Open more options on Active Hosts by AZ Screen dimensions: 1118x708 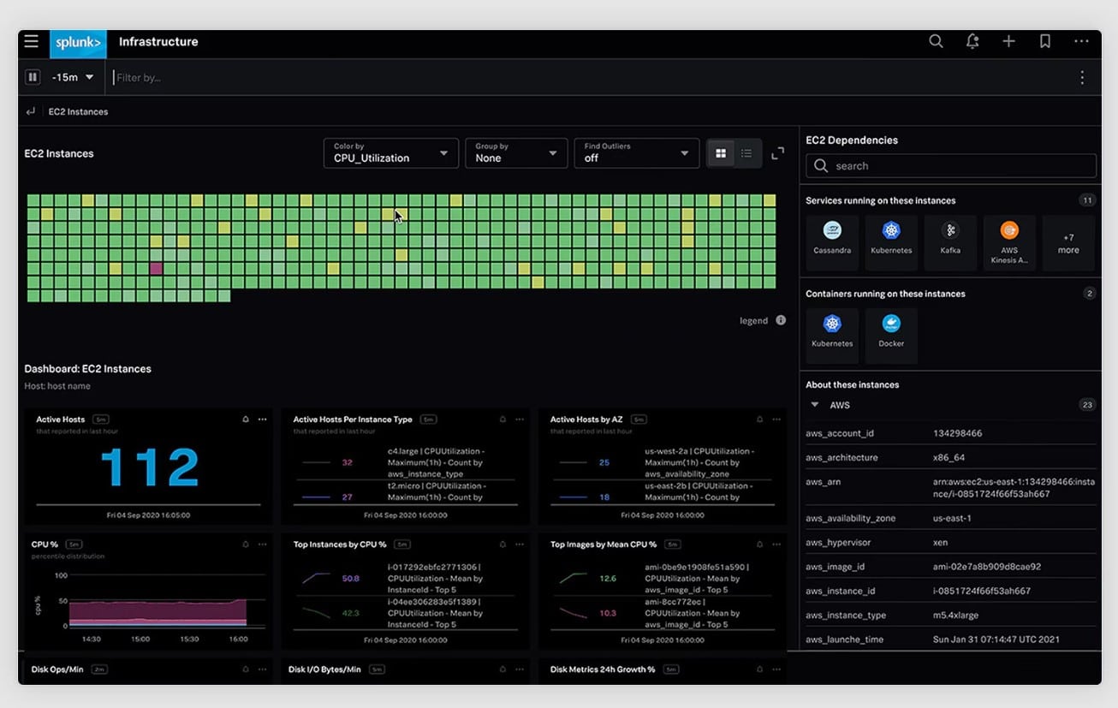click(776, 419)
